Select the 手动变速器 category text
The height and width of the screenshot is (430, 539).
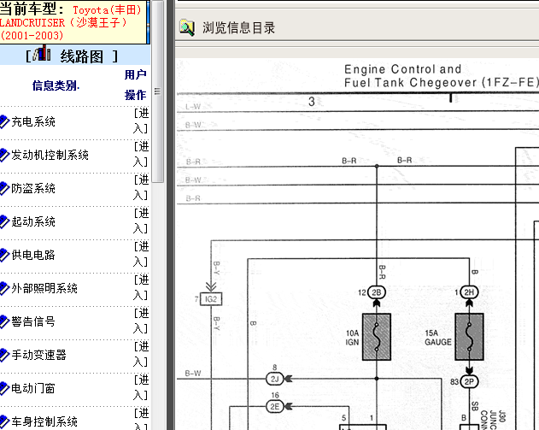click(x=38, y=355)
